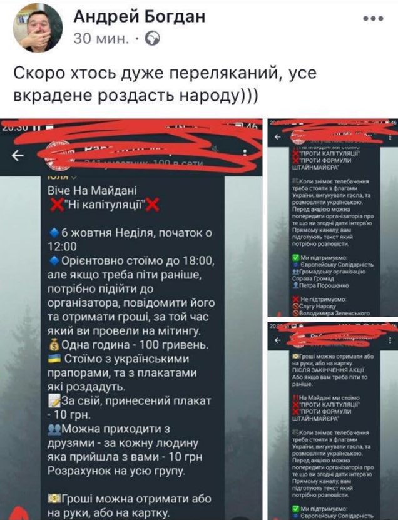This screenshot has width=398, height=520.
Task: Open the 30 мин. timestamp link
Action: (x=101, y=39)
